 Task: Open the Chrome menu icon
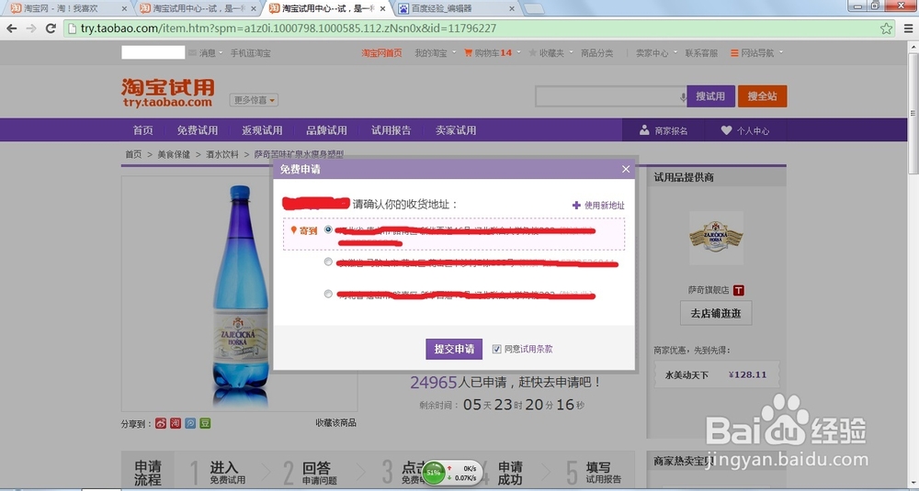(x=909, y=28)
